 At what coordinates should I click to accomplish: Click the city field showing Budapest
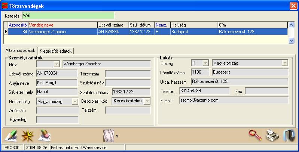(250, 72)
